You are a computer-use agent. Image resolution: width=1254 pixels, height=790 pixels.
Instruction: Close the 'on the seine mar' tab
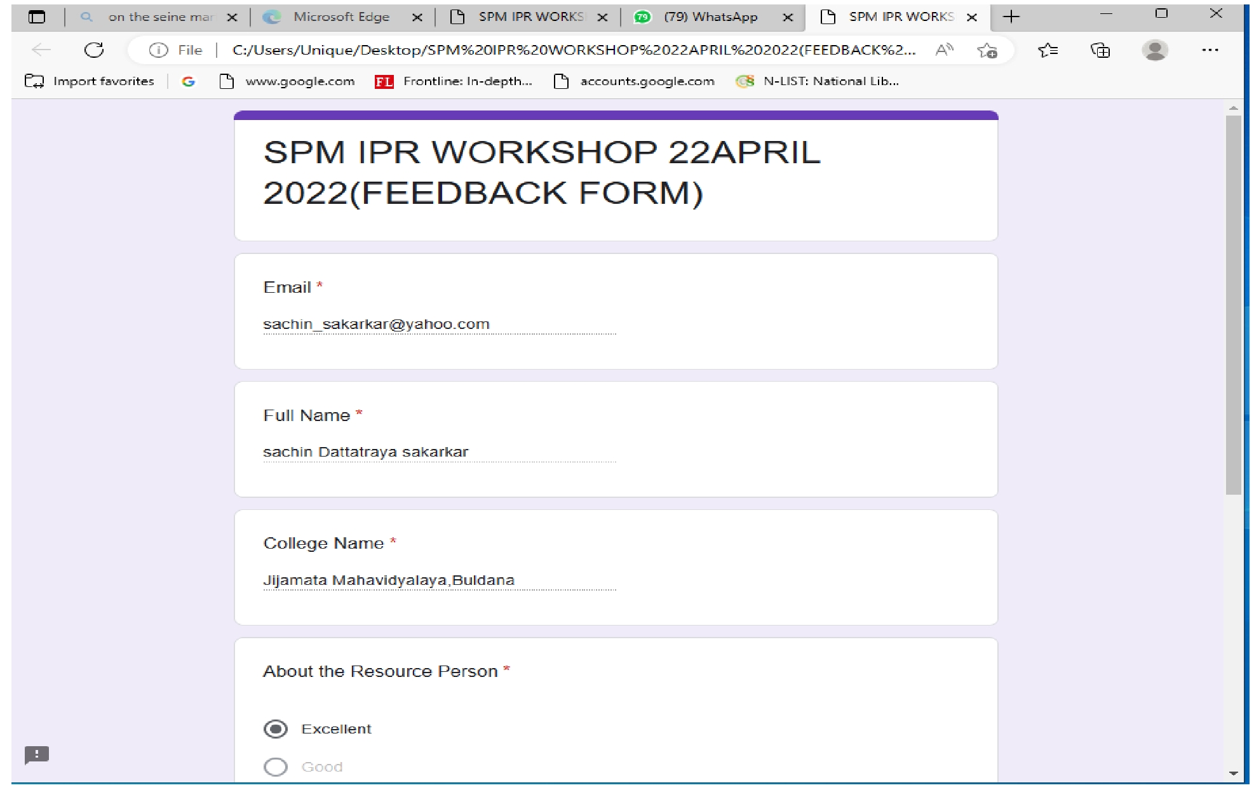[x=233, y=18]
